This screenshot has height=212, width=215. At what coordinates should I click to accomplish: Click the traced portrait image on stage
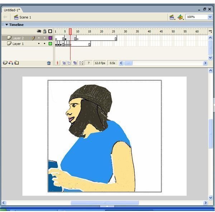coord(105,136)
